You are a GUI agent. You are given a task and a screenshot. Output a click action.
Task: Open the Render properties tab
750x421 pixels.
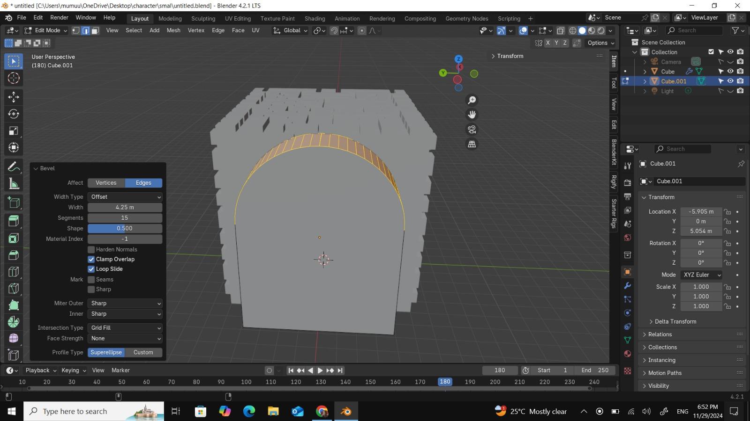tap(628, 182)
